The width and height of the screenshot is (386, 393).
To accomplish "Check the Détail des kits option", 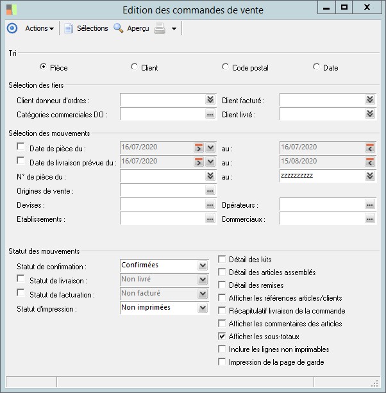I will click(222, 260).
